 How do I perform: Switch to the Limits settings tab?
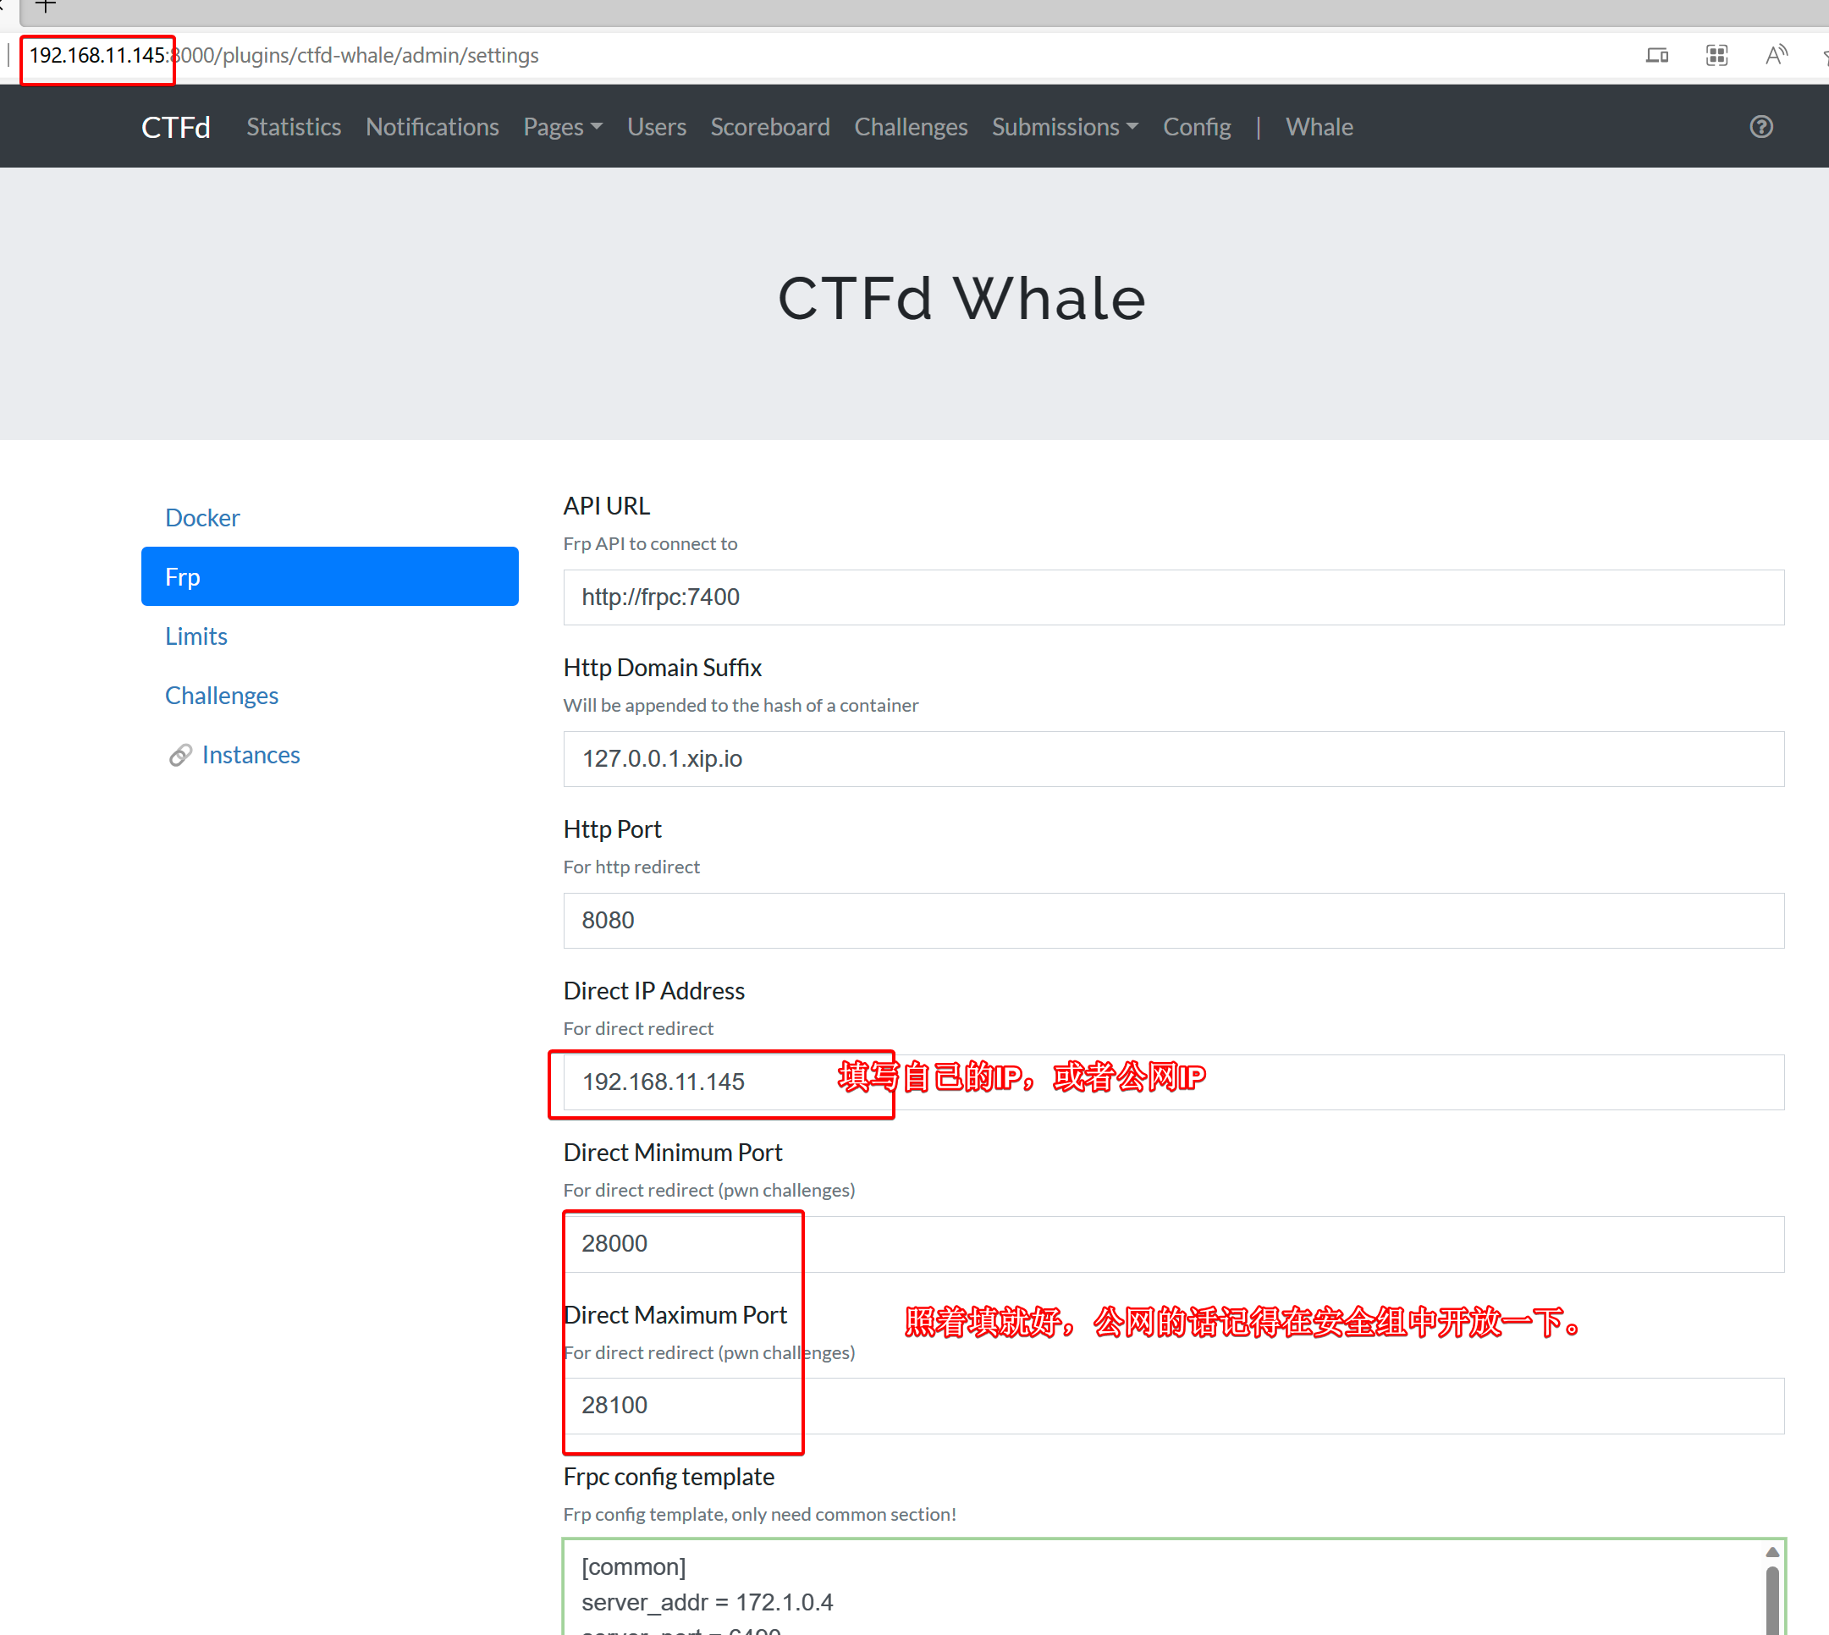[330, 636]
